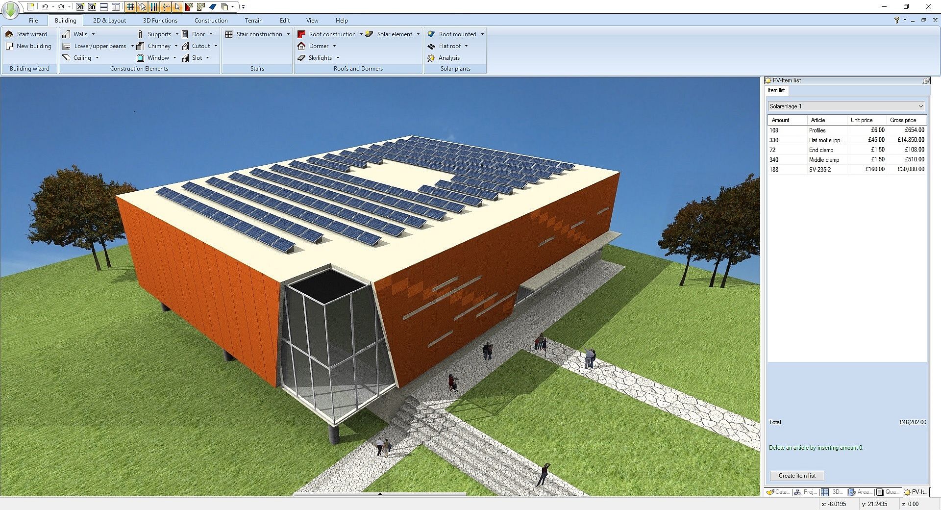Click the undo arrow icon
Image resolution: width=941 pixels, height=510 pixels.
coord(45,7)
